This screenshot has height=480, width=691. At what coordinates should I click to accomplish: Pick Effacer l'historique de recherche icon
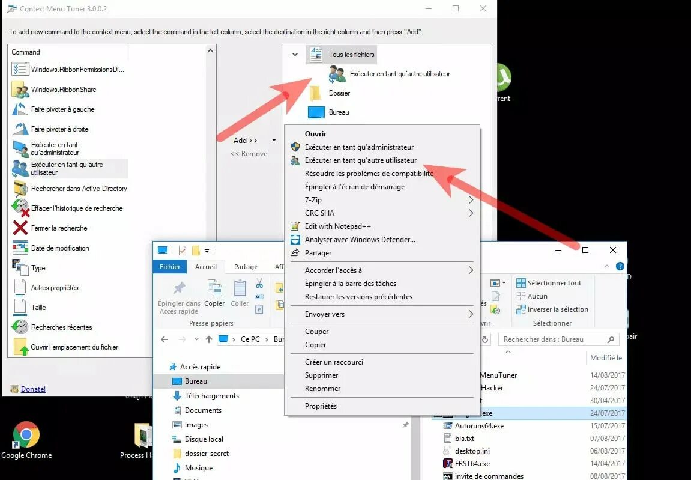pos(20,208)
